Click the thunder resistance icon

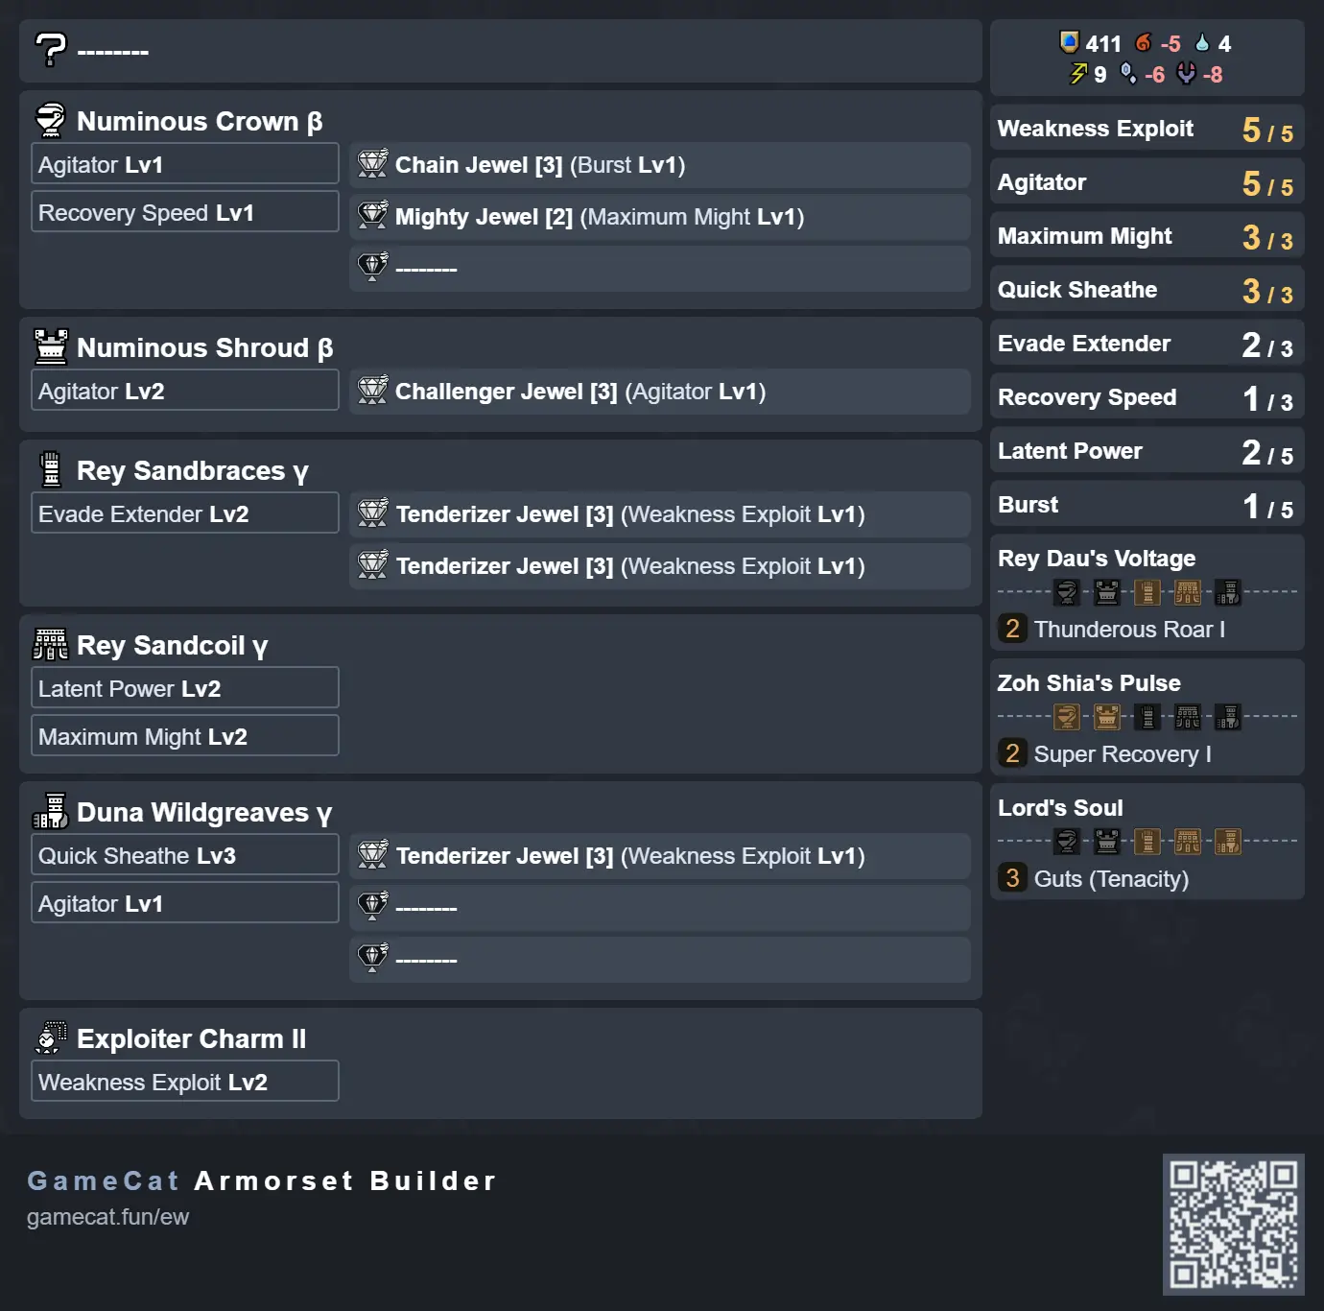coord(1079,74)
